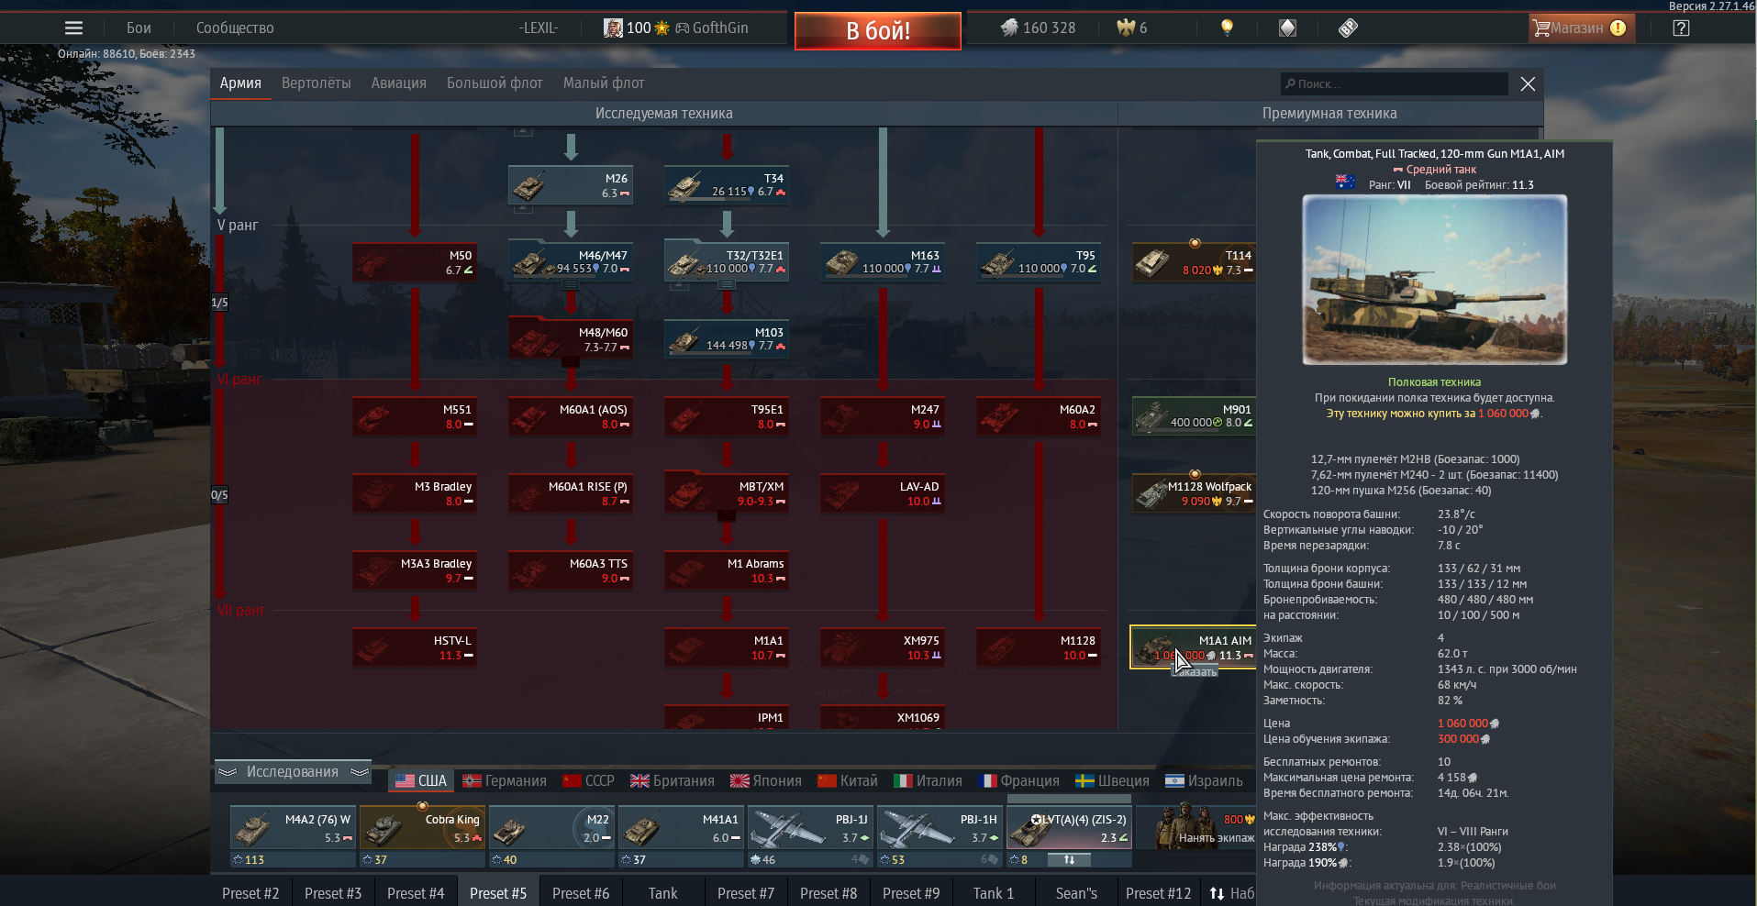Select the Cobra King crew slot
Viewport: 1757px width, 906px height.
422,827
